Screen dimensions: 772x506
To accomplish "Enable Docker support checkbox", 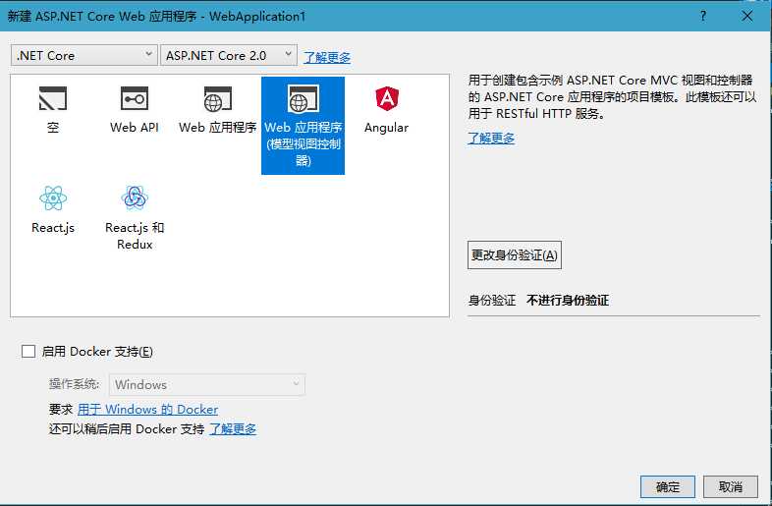I will [28, 352].
